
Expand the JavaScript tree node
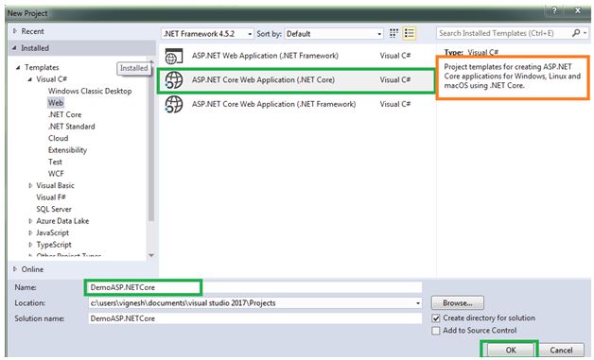click(30, 232)
